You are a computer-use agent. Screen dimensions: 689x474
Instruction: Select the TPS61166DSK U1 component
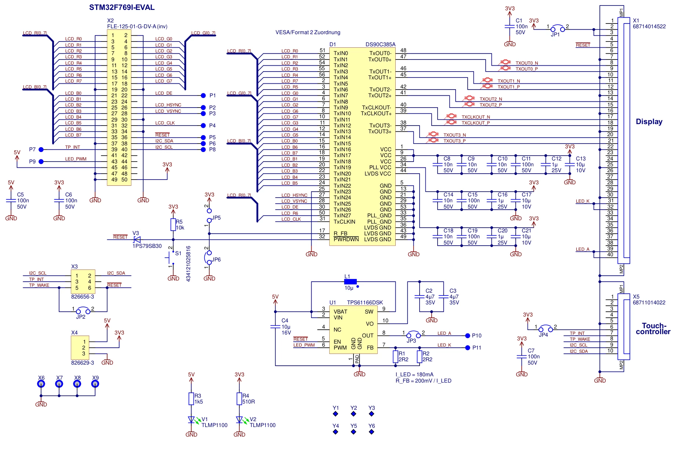tap(353, 330)
